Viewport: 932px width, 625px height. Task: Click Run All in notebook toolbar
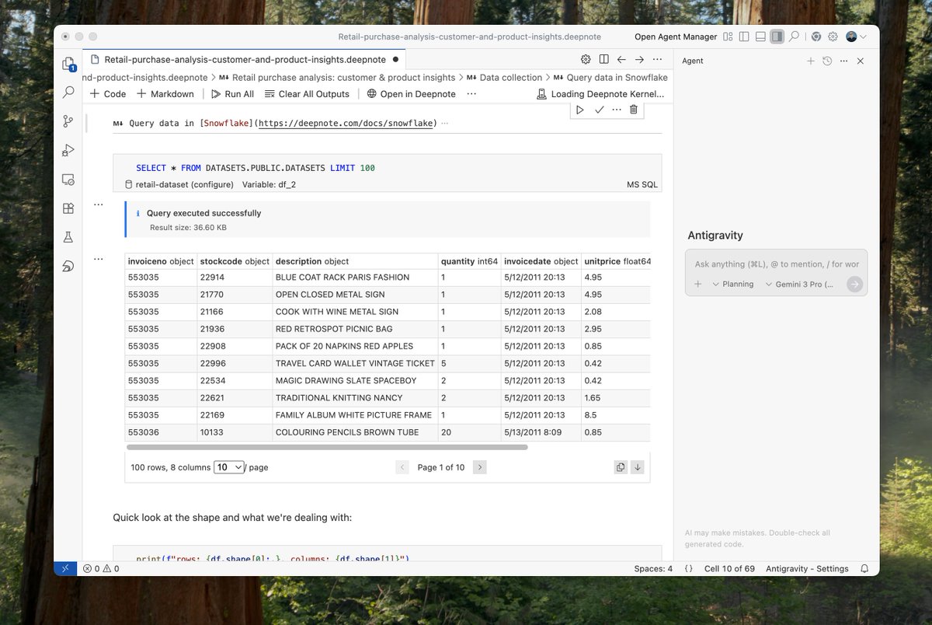[232, 94]
